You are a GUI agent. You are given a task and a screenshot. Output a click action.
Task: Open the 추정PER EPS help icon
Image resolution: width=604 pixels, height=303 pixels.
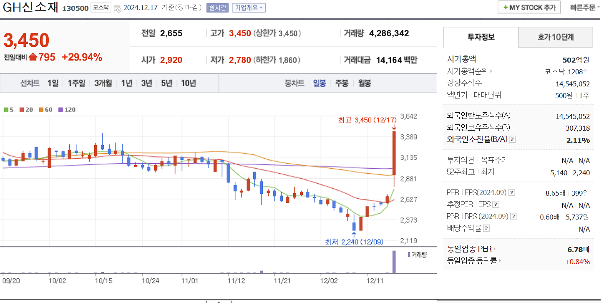pos(496,204)
